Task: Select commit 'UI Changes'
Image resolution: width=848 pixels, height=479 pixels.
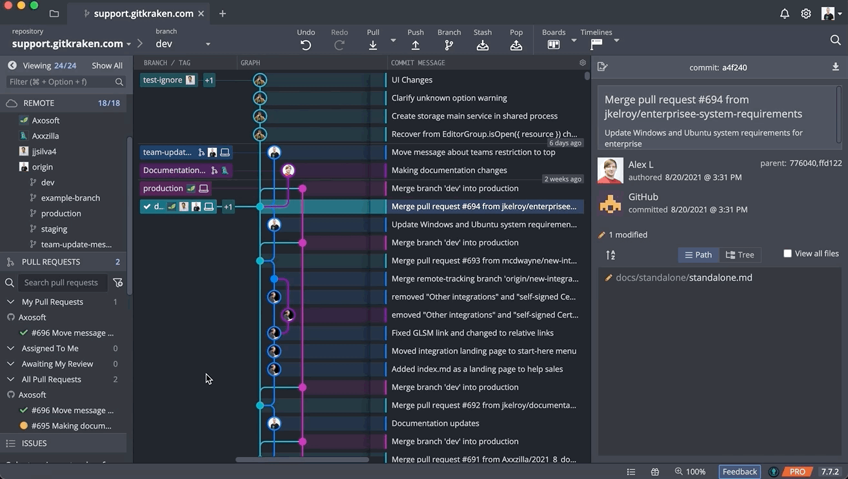Action: tap(412, 80)
